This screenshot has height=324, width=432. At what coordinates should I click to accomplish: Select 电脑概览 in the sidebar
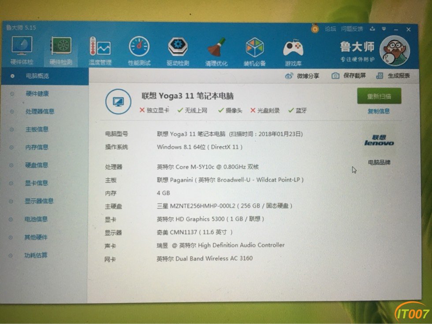pyautogui.click(x=45, y=76)
